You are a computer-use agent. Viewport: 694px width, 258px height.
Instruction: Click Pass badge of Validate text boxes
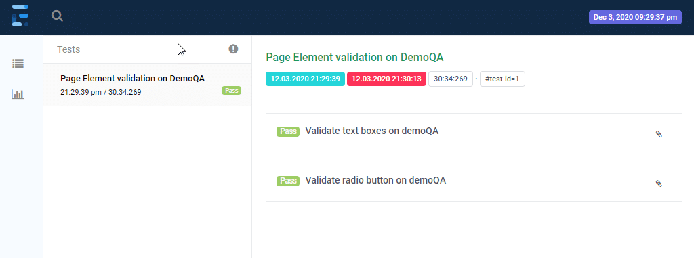[287, 131]
